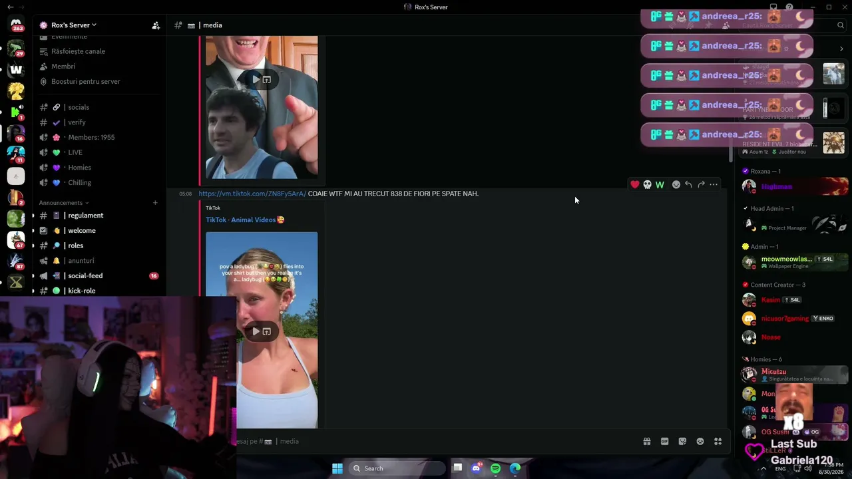Click the Windows taskbar Search box

[x=396, y=468]
